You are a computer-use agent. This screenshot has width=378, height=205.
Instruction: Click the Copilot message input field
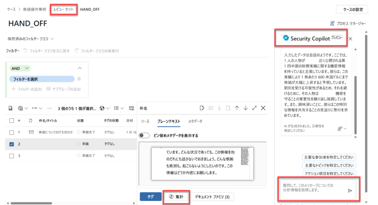312,188
